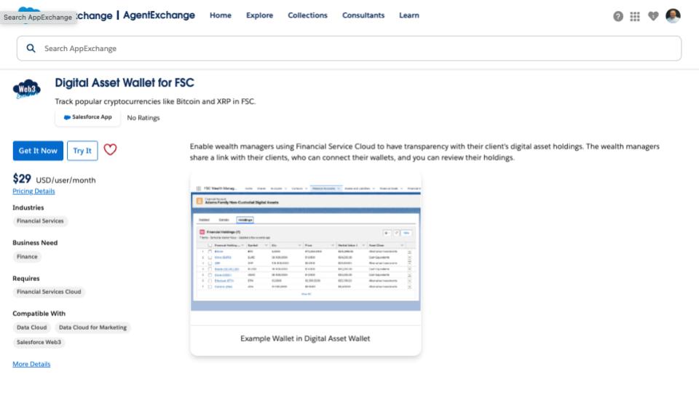Click the Industries heading

pos(28,207)
